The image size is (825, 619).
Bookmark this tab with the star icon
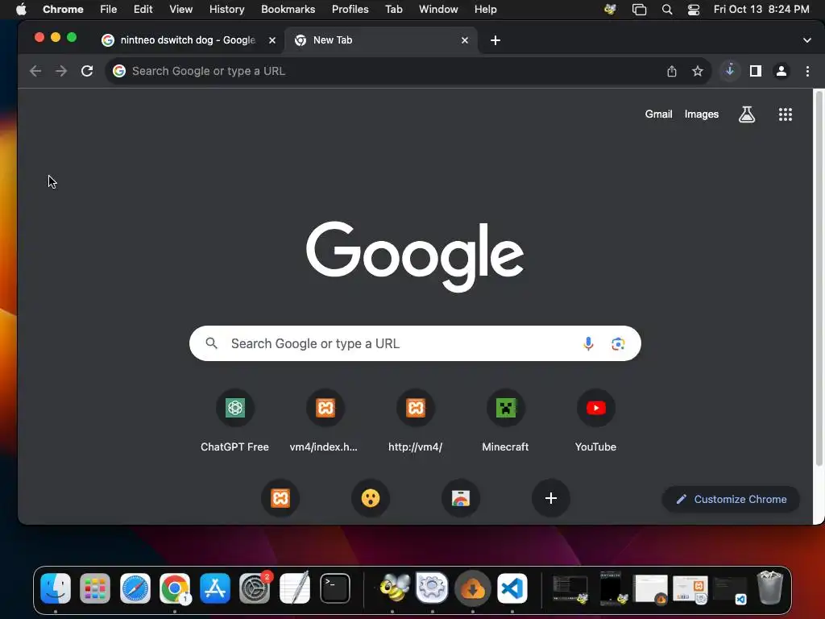pos(698,71)
